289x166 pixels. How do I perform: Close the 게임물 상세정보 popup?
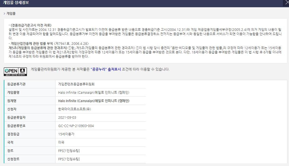pos(287,2)
